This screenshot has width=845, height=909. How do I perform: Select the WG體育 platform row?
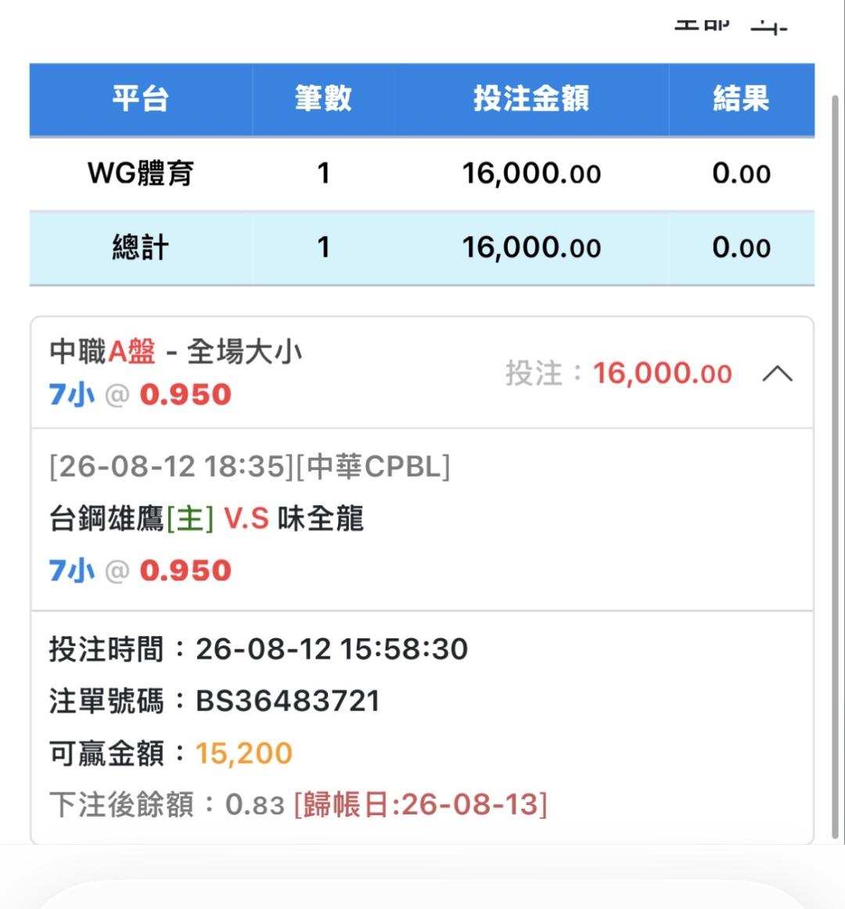422,174
